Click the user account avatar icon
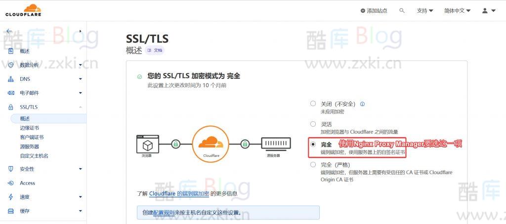 (x=485, y=11)
